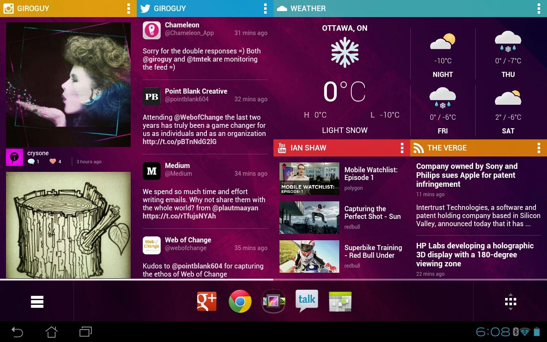Viewport: 547px width, 342px height.
Task: Open the Superbike Training video thumbnail
Action: tap(309, 256)
